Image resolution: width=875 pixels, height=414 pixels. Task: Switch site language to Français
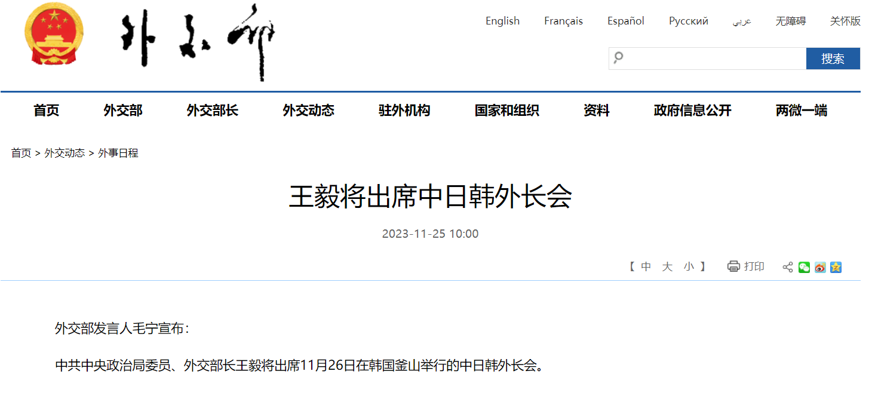(563, 21)
